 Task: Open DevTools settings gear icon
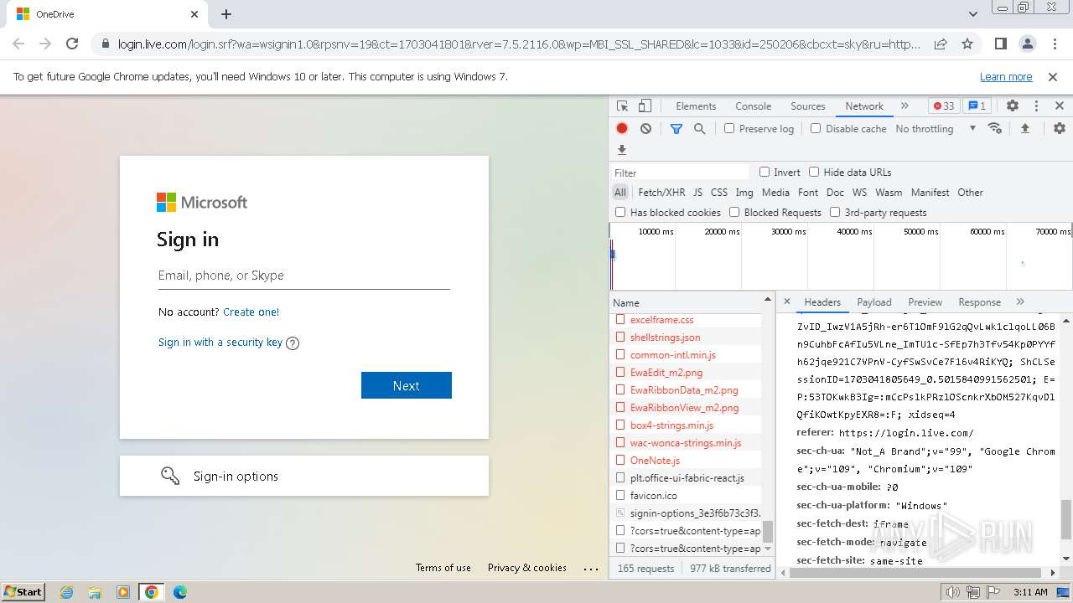point(1013,106)
